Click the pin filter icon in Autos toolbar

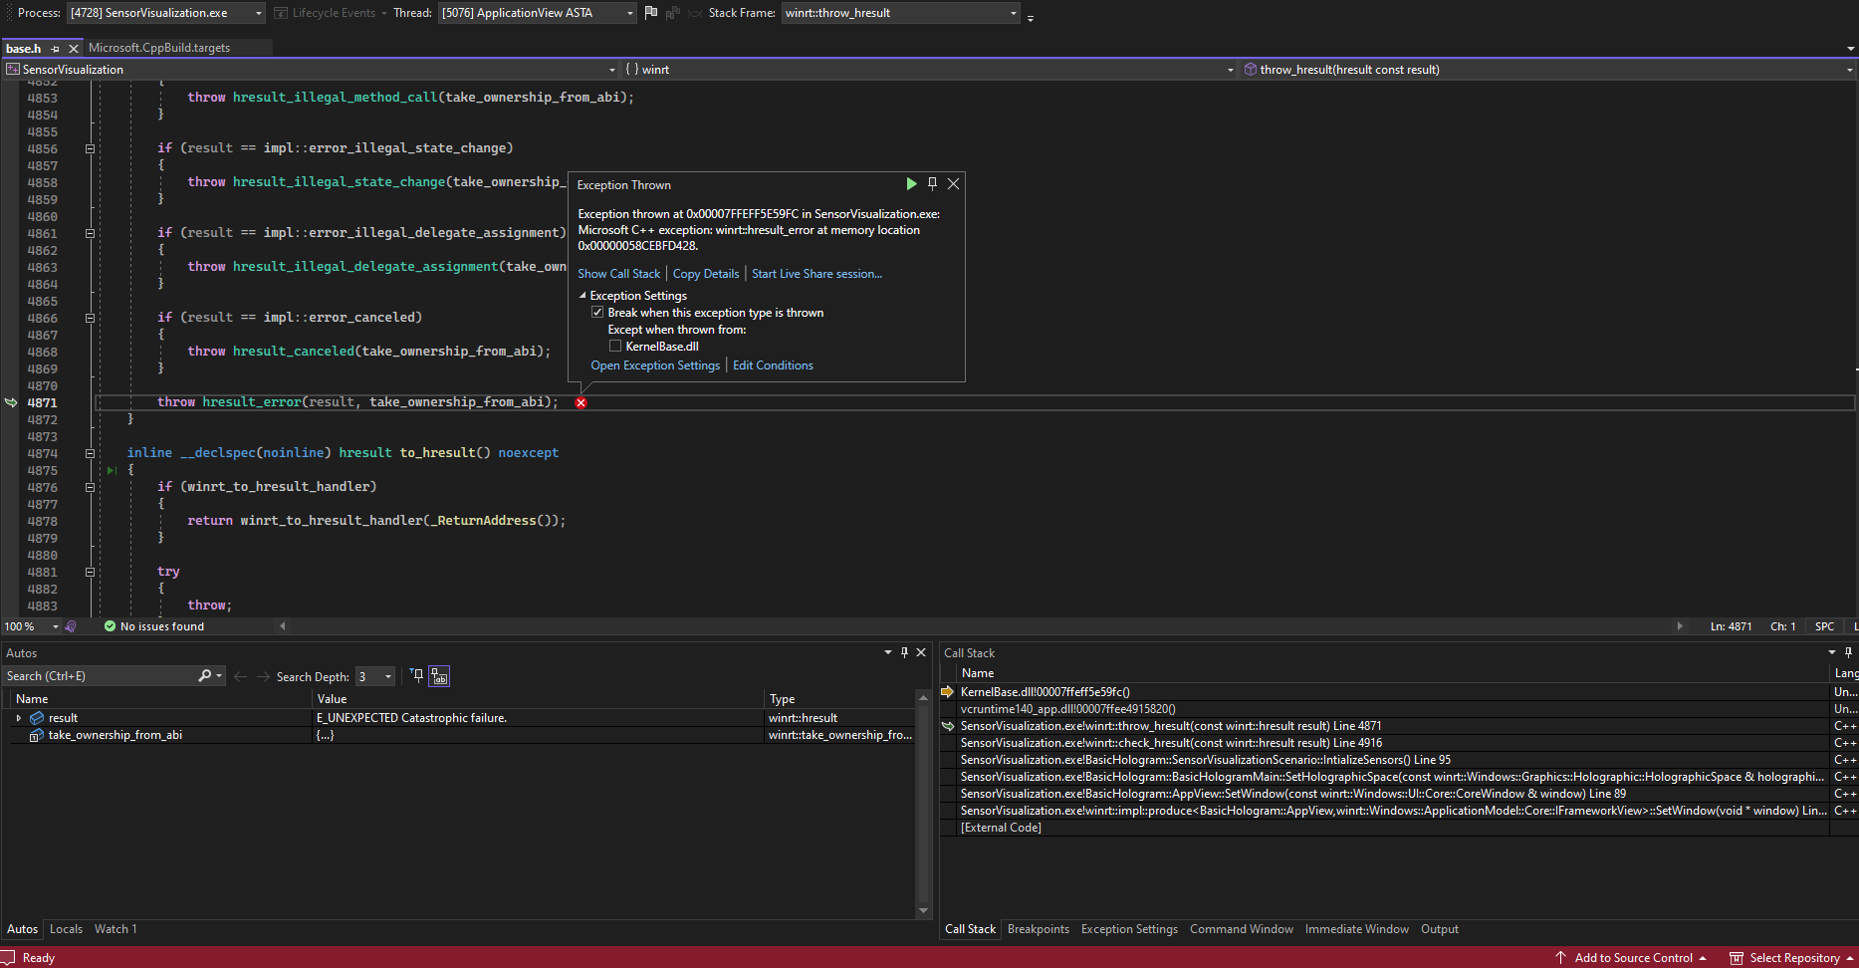click(417, 676)
